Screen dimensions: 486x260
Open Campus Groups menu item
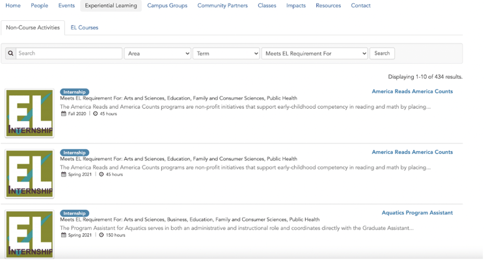coord(167,6)
